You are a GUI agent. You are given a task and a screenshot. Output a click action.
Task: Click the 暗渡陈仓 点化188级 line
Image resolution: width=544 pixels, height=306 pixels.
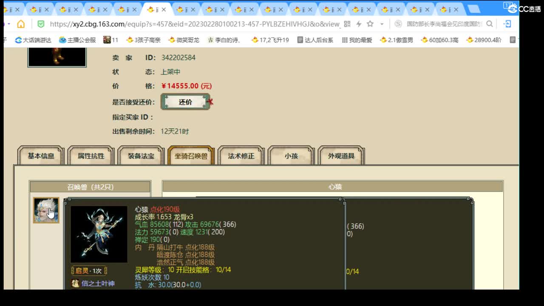click(x=186, y=255)
